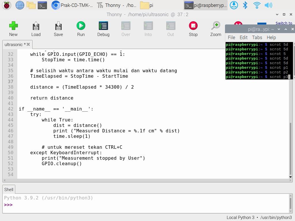The width and height of the screenshot is (295, 221).
Task: Open the Wi-Fi network tray menu
Action: [x=257, y=5]
